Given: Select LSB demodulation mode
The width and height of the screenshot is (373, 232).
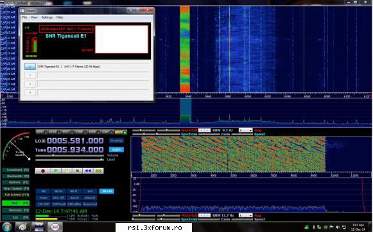Looking at the screenshot, I should tap(81, 132).
